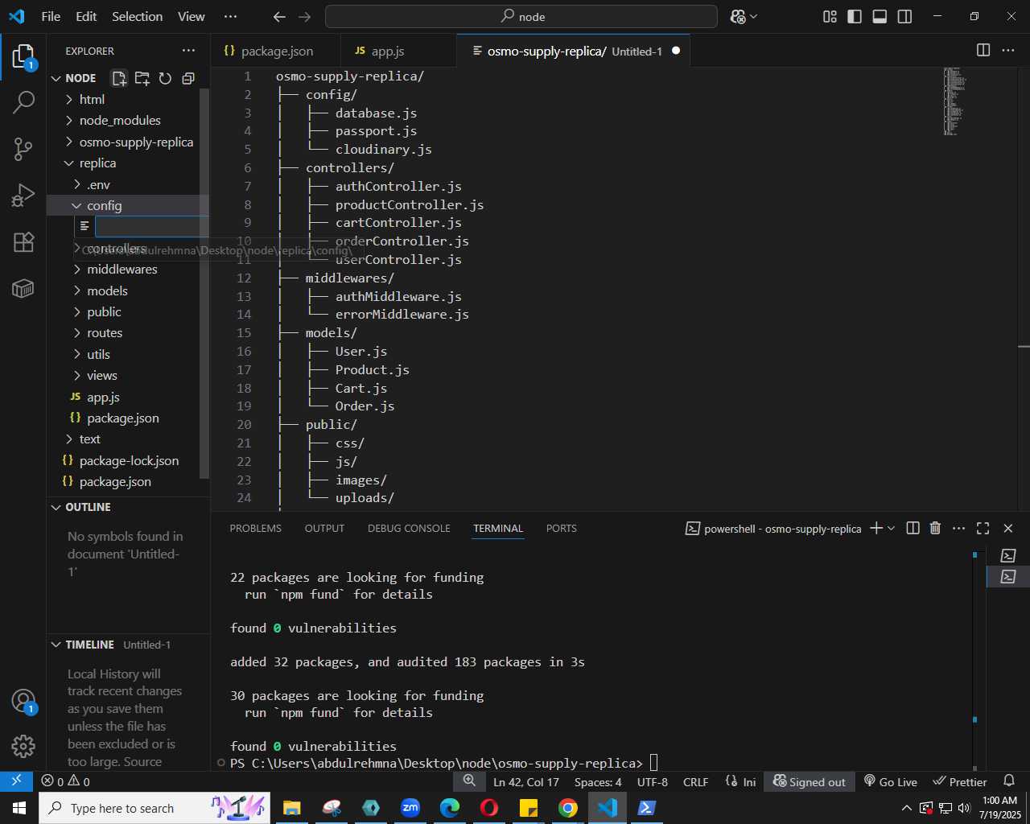Toggle the primary side bar visibility

pos(855,17)
